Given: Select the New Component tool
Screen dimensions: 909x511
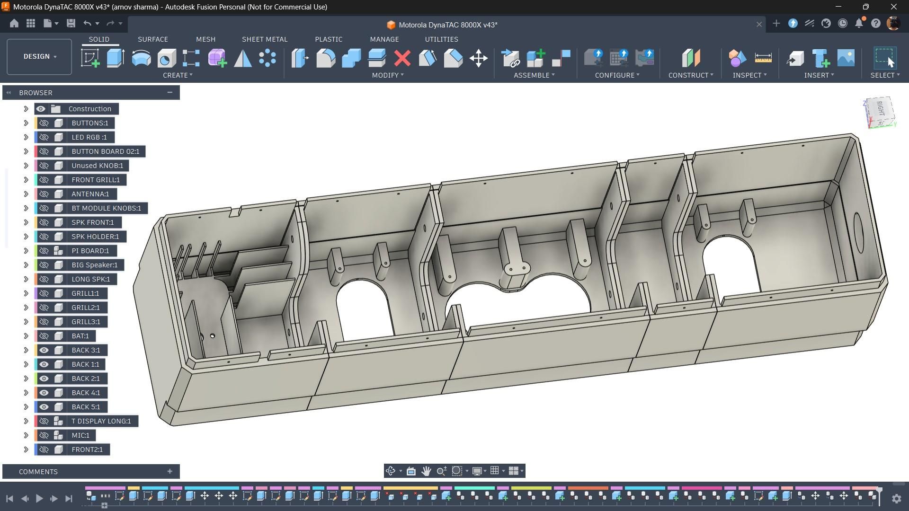Looking at the screenshot, I should click(536, 58).
